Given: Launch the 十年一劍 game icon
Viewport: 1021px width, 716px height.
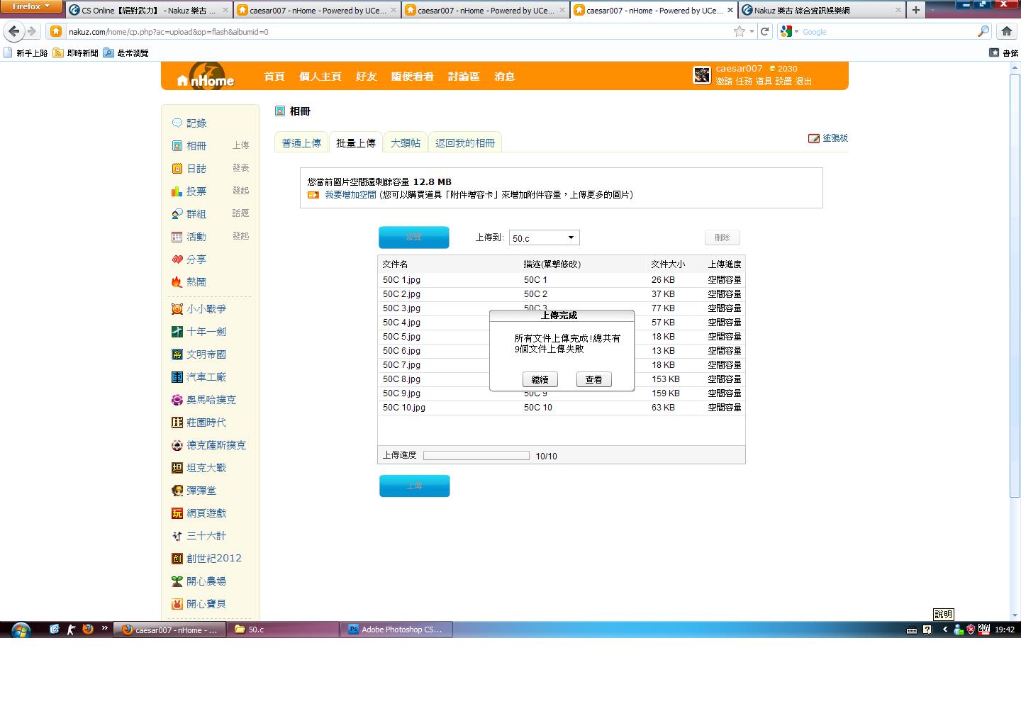Looking at the screenshot, I should click(x=177, y=332).
